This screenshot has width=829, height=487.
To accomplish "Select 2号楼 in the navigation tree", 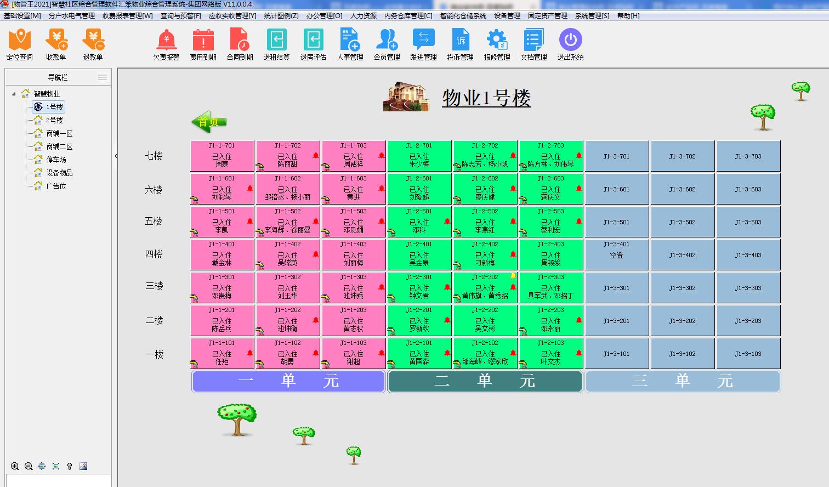I will tap(54, 120).
